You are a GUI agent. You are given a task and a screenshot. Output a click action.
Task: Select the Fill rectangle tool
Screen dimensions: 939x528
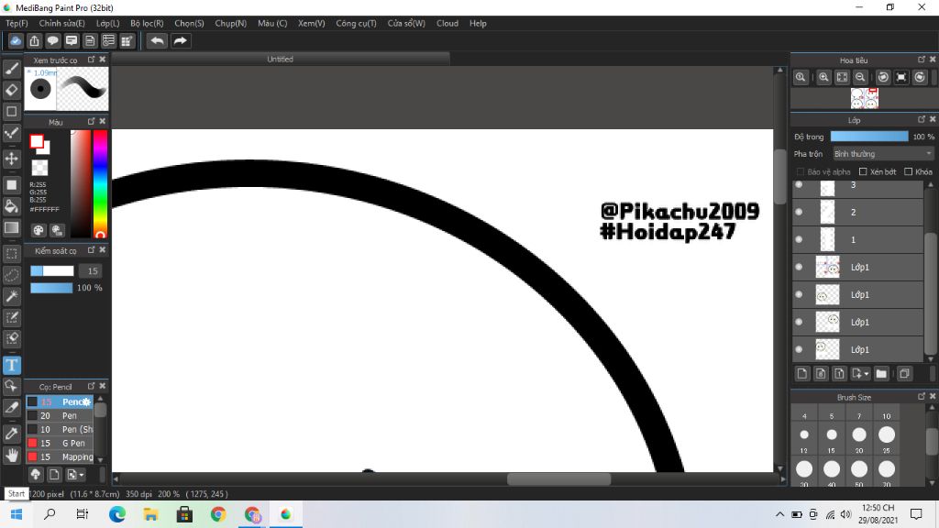pos(11,185)
